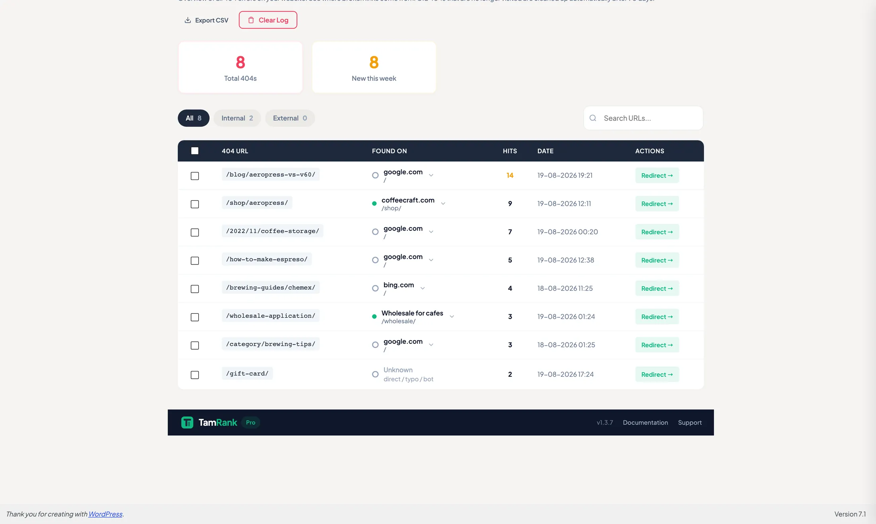Screen dimensions: 876x524
Task: Check the /wholesale-application/ row checkbox
Action: tap(195, 317)
